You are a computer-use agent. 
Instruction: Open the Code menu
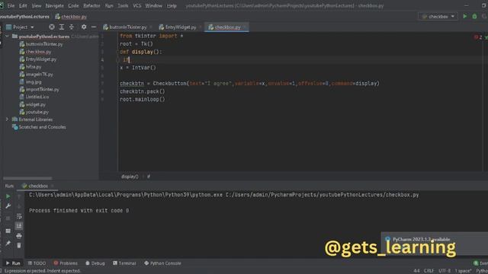73,5
